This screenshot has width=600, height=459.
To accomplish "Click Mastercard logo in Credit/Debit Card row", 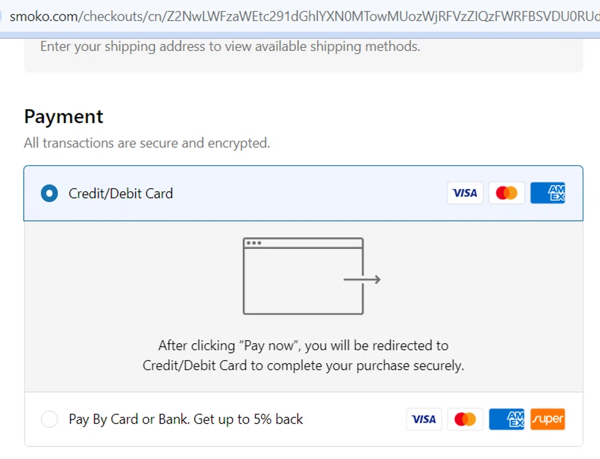I will point(507,193).
